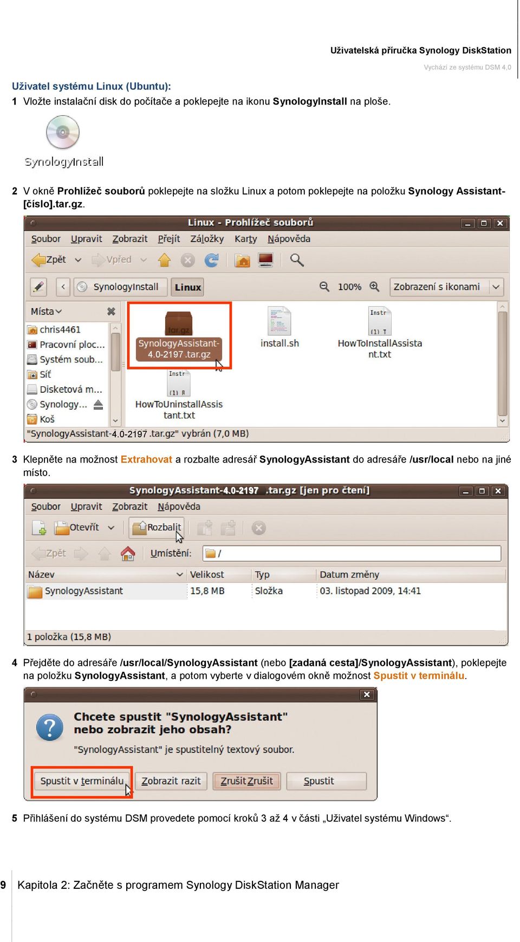Screen dimensions: 520x942
Task: Expand the Místa sidebar selector
Action: coord(46,311)
